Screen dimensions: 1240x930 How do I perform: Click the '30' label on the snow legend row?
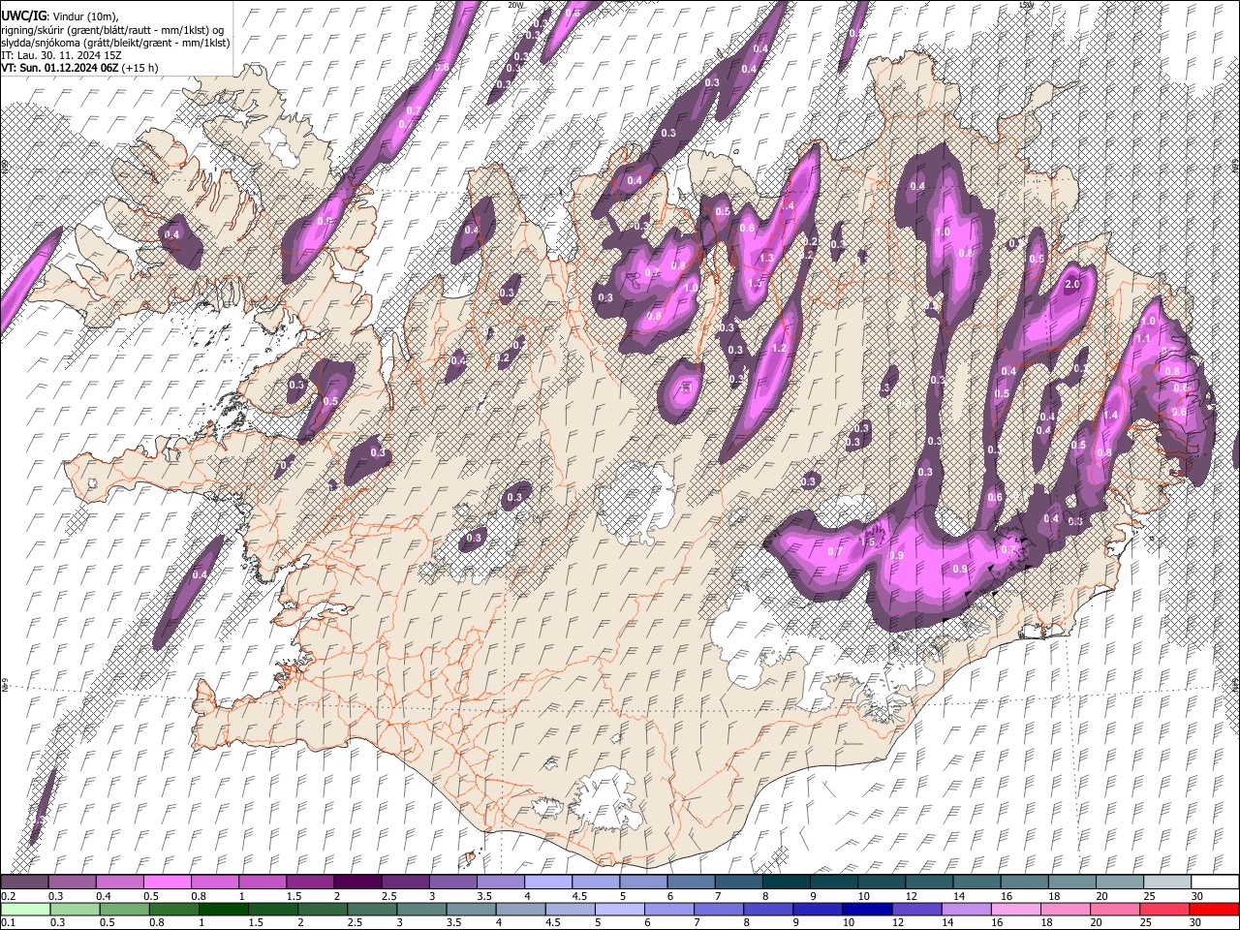[x=1197, y=896]
